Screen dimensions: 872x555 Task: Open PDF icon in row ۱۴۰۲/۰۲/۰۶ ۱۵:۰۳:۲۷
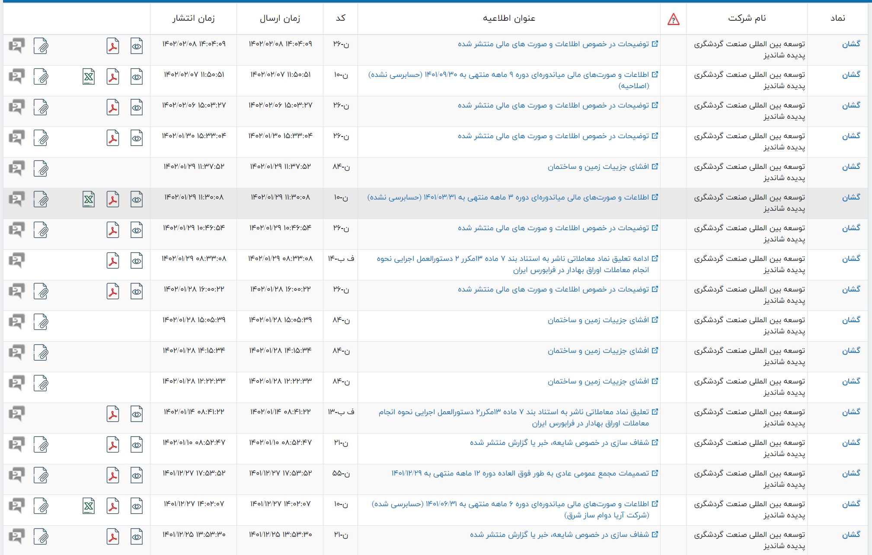point(113,108)
